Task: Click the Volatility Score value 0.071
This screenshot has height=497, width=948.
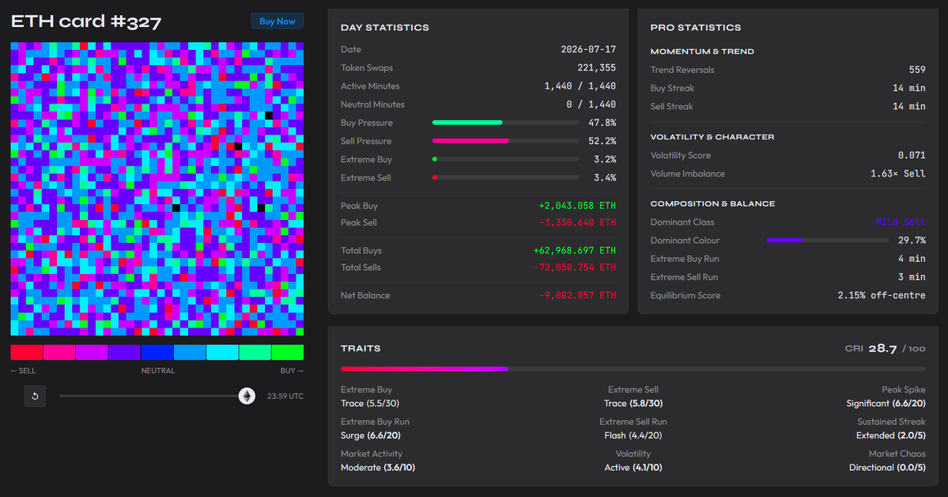Action: pos(912,156)
